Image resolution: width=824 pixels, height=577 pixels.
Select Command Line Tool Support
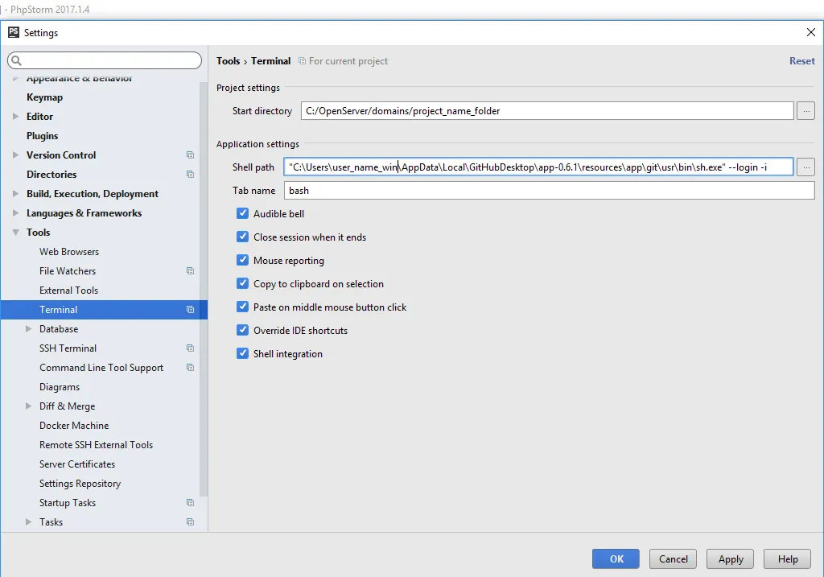click(100, 368)
